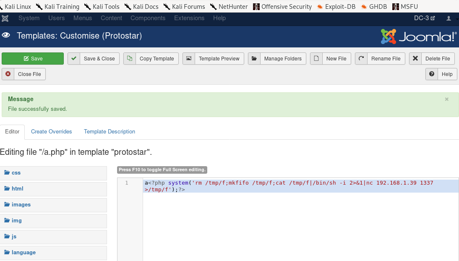Click the Save & Close button label
Viewport: 459px width, 261px height.
[x=99, y=59]
